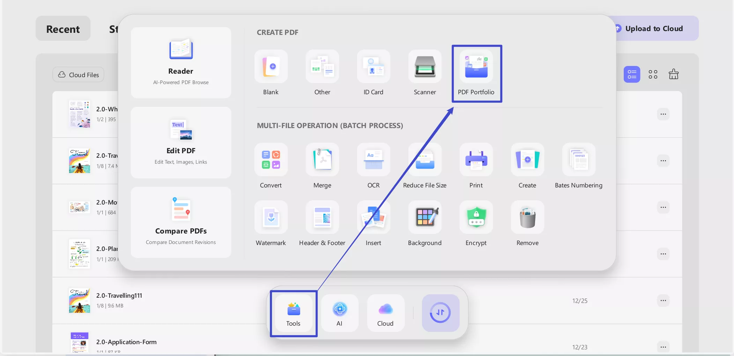This screenshot has width=734, height=356.
Task: Switch to the Recent tab
Action: click(62, 29)
